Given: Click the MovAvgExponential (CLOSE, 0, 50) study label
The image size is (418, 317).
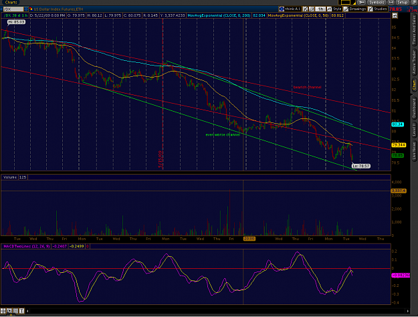Looking at the screenshot, I should [298, 15].
